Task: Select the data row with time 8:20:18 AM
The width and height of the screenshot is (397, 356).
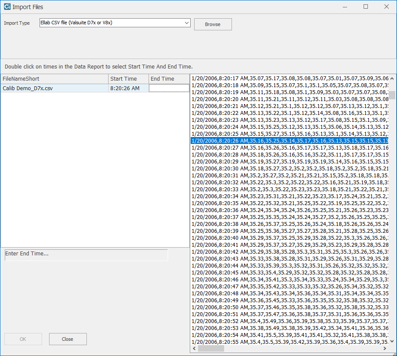Action: click(290, 85)
